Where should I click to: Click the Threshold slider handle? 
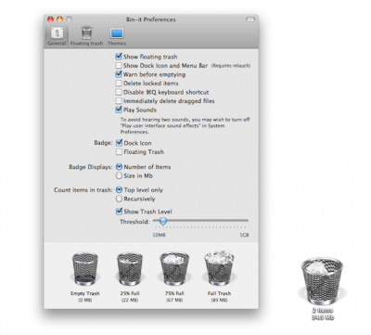coord(163,221)
